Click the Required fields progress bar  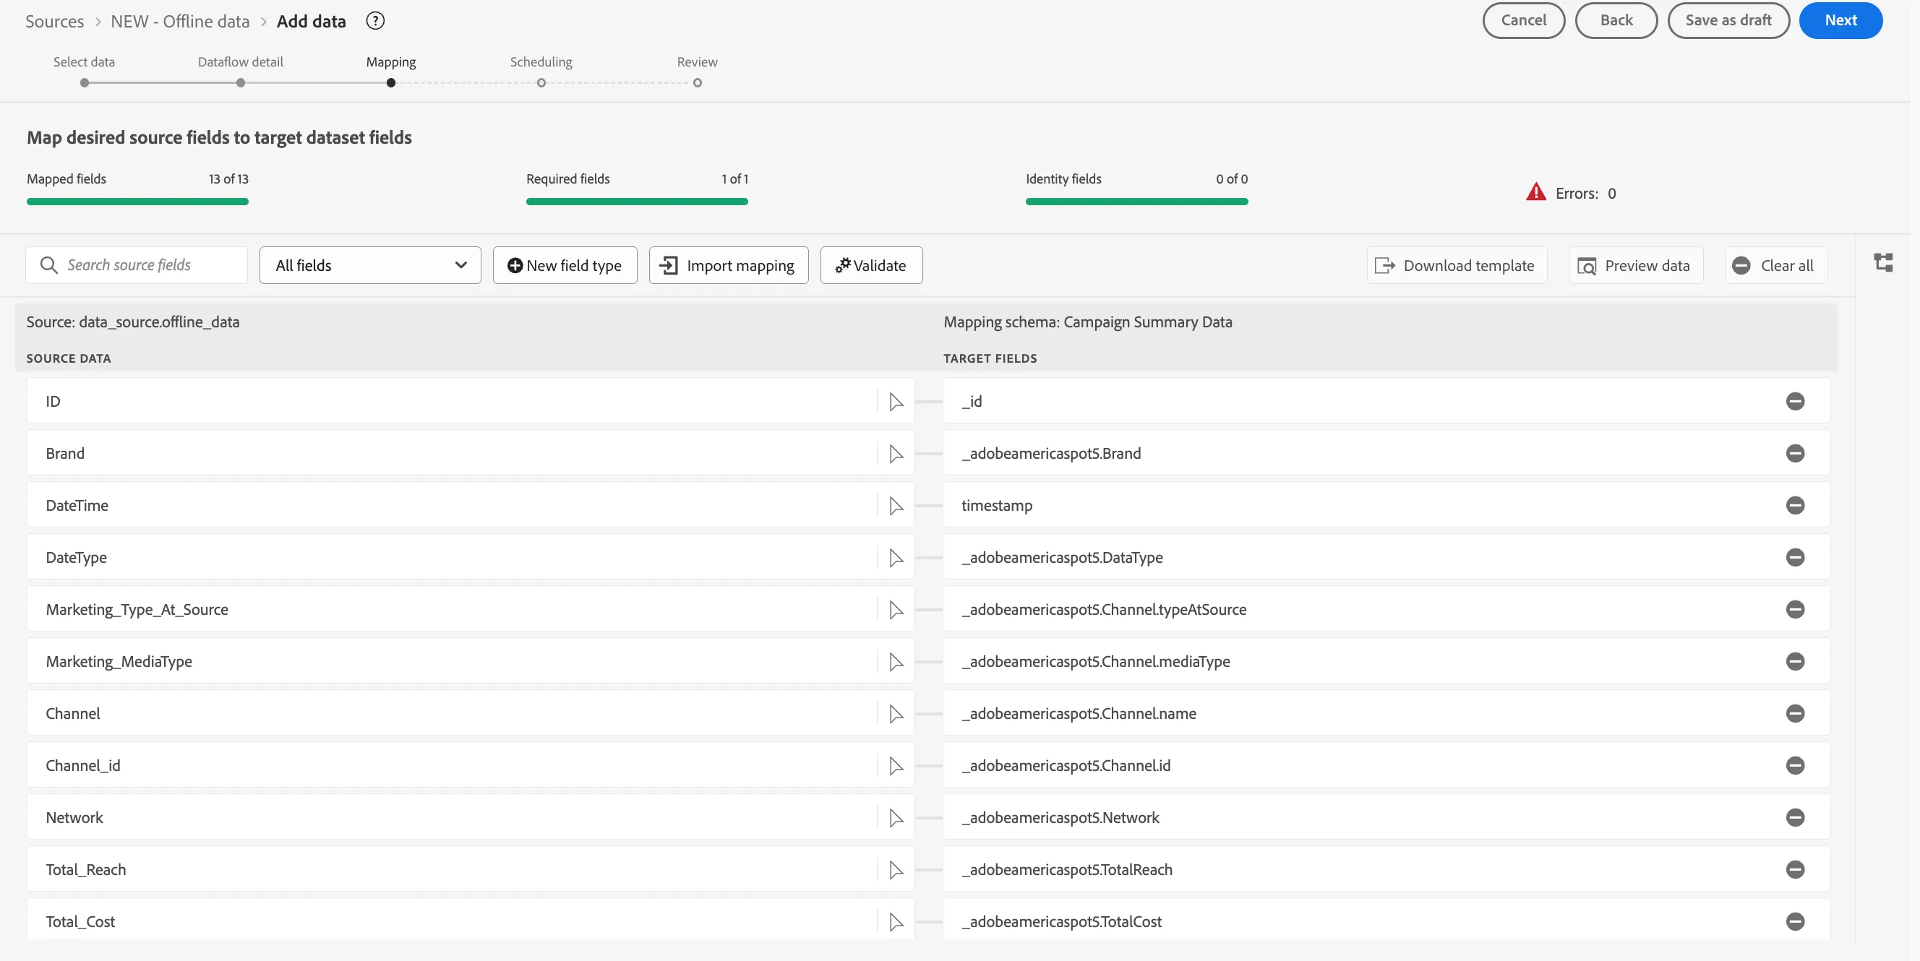[637, 201]
